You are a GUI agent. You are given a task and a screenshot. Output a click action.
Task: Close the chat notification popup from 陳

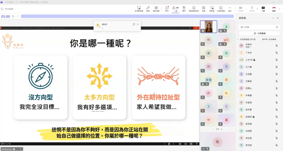coord(138,24)
